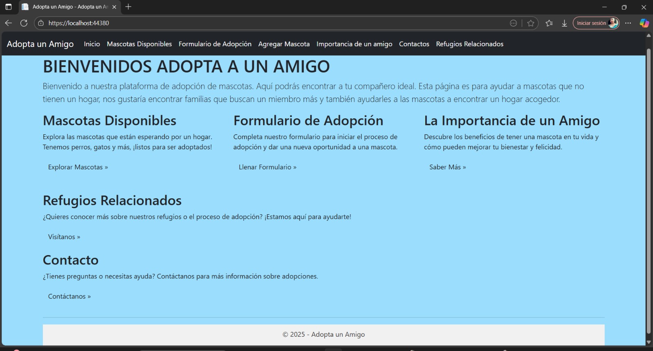Select Agregar Mascota in the navigation bar
The height and width of the screenshot is (351, 653).
pos(284,44)
